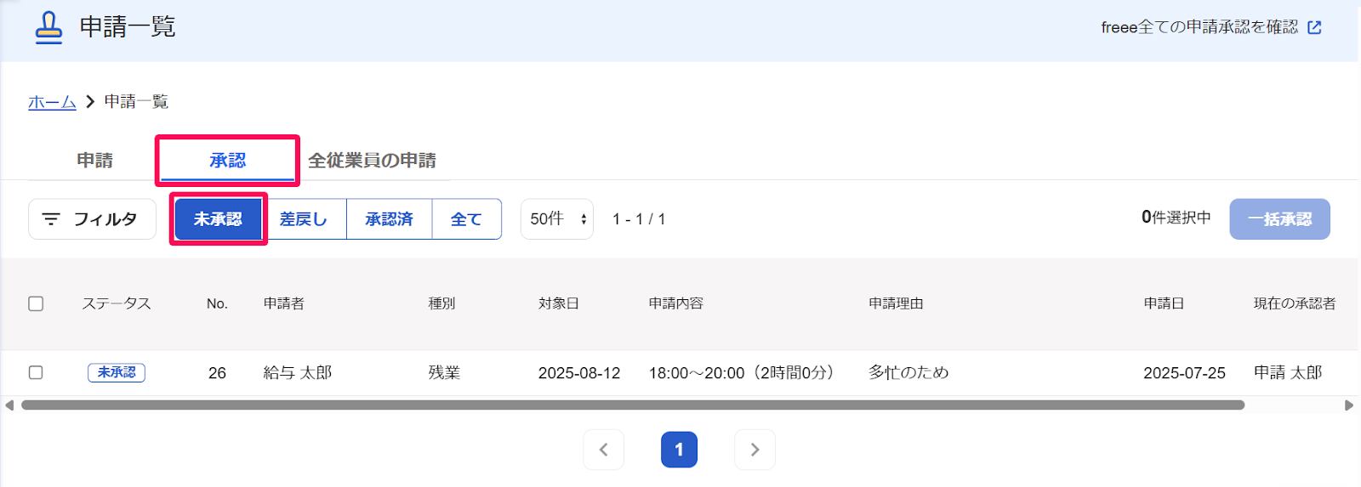The width and height of the screenshot is (1361, 487).
Task: Click application date 2025-07-25
Action: 1184,372
